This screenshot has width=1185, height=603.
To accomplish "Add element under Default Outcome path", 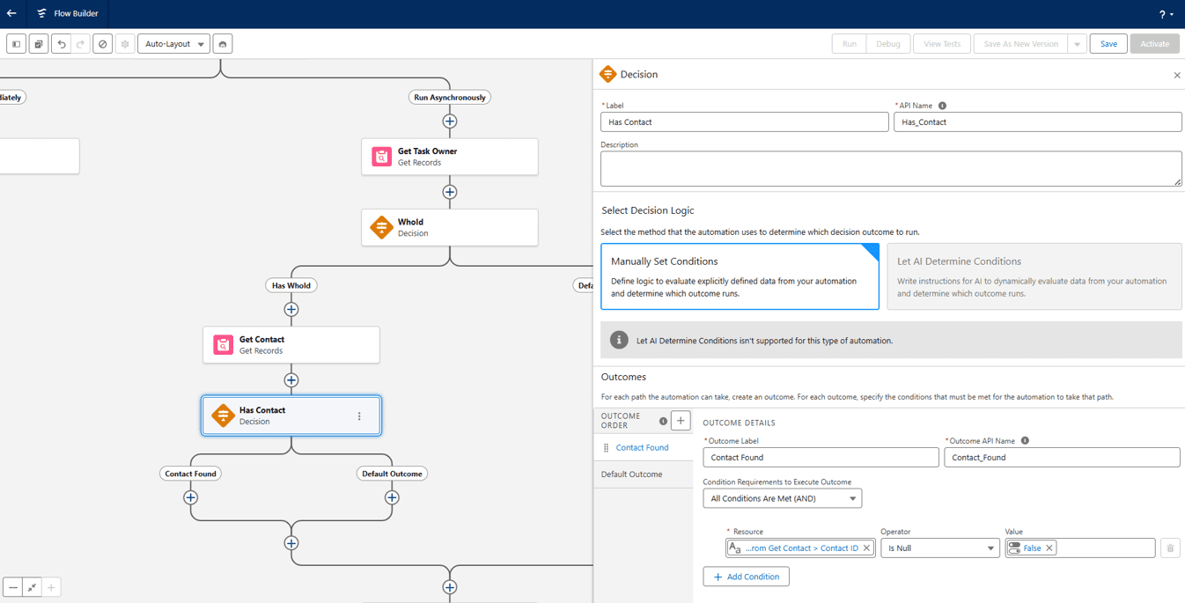I will pyautogui.click(x=392, y=497).
